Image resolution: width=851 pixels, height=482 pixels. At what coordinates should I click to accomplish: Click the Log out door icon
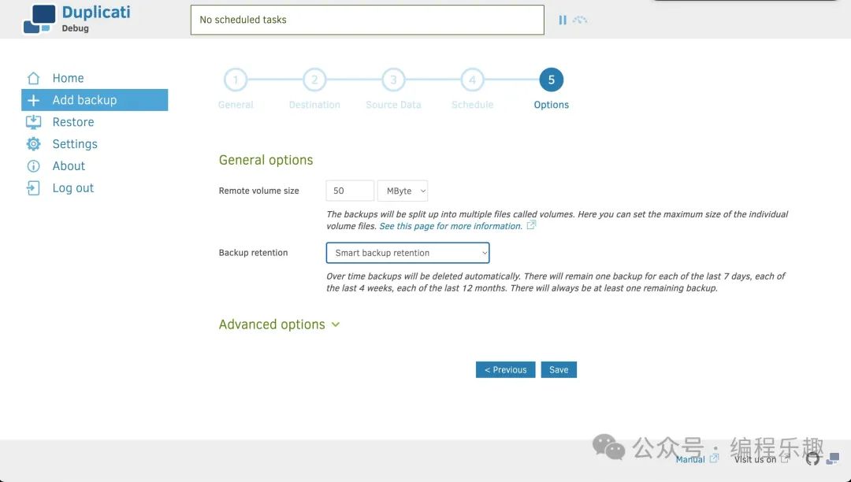point(33,188)
